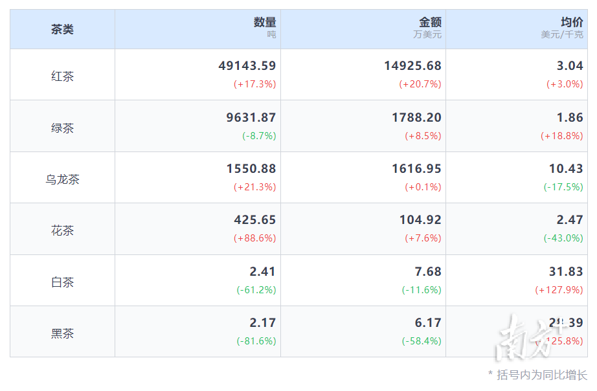Select the 绿茶 row label
The height and width of the screenshot is (391, 597).
point(62,128)
